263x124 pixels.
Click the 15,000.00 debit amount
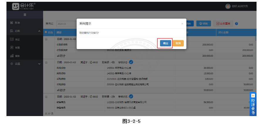208,73
